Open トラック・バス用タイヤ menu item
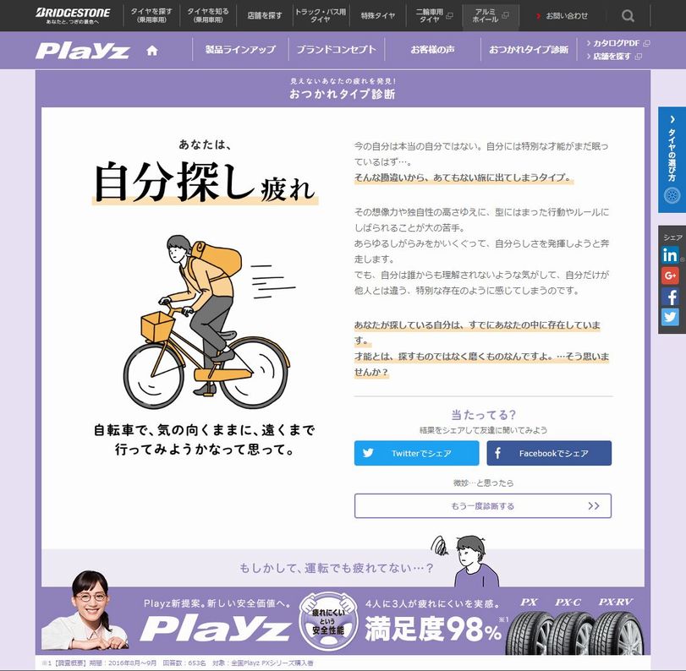Image resolution: width=686 pixels, height=671 pixels. click(321, 16)
